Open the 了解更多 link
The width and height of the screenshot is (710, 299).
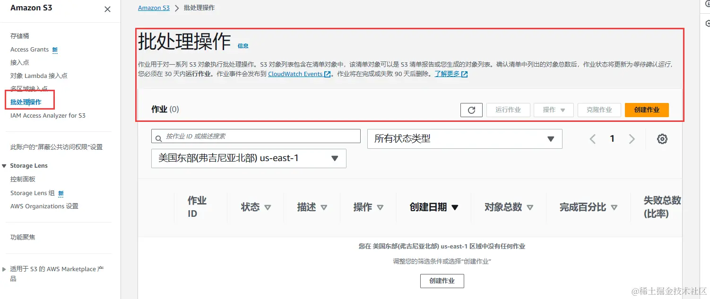447,74
